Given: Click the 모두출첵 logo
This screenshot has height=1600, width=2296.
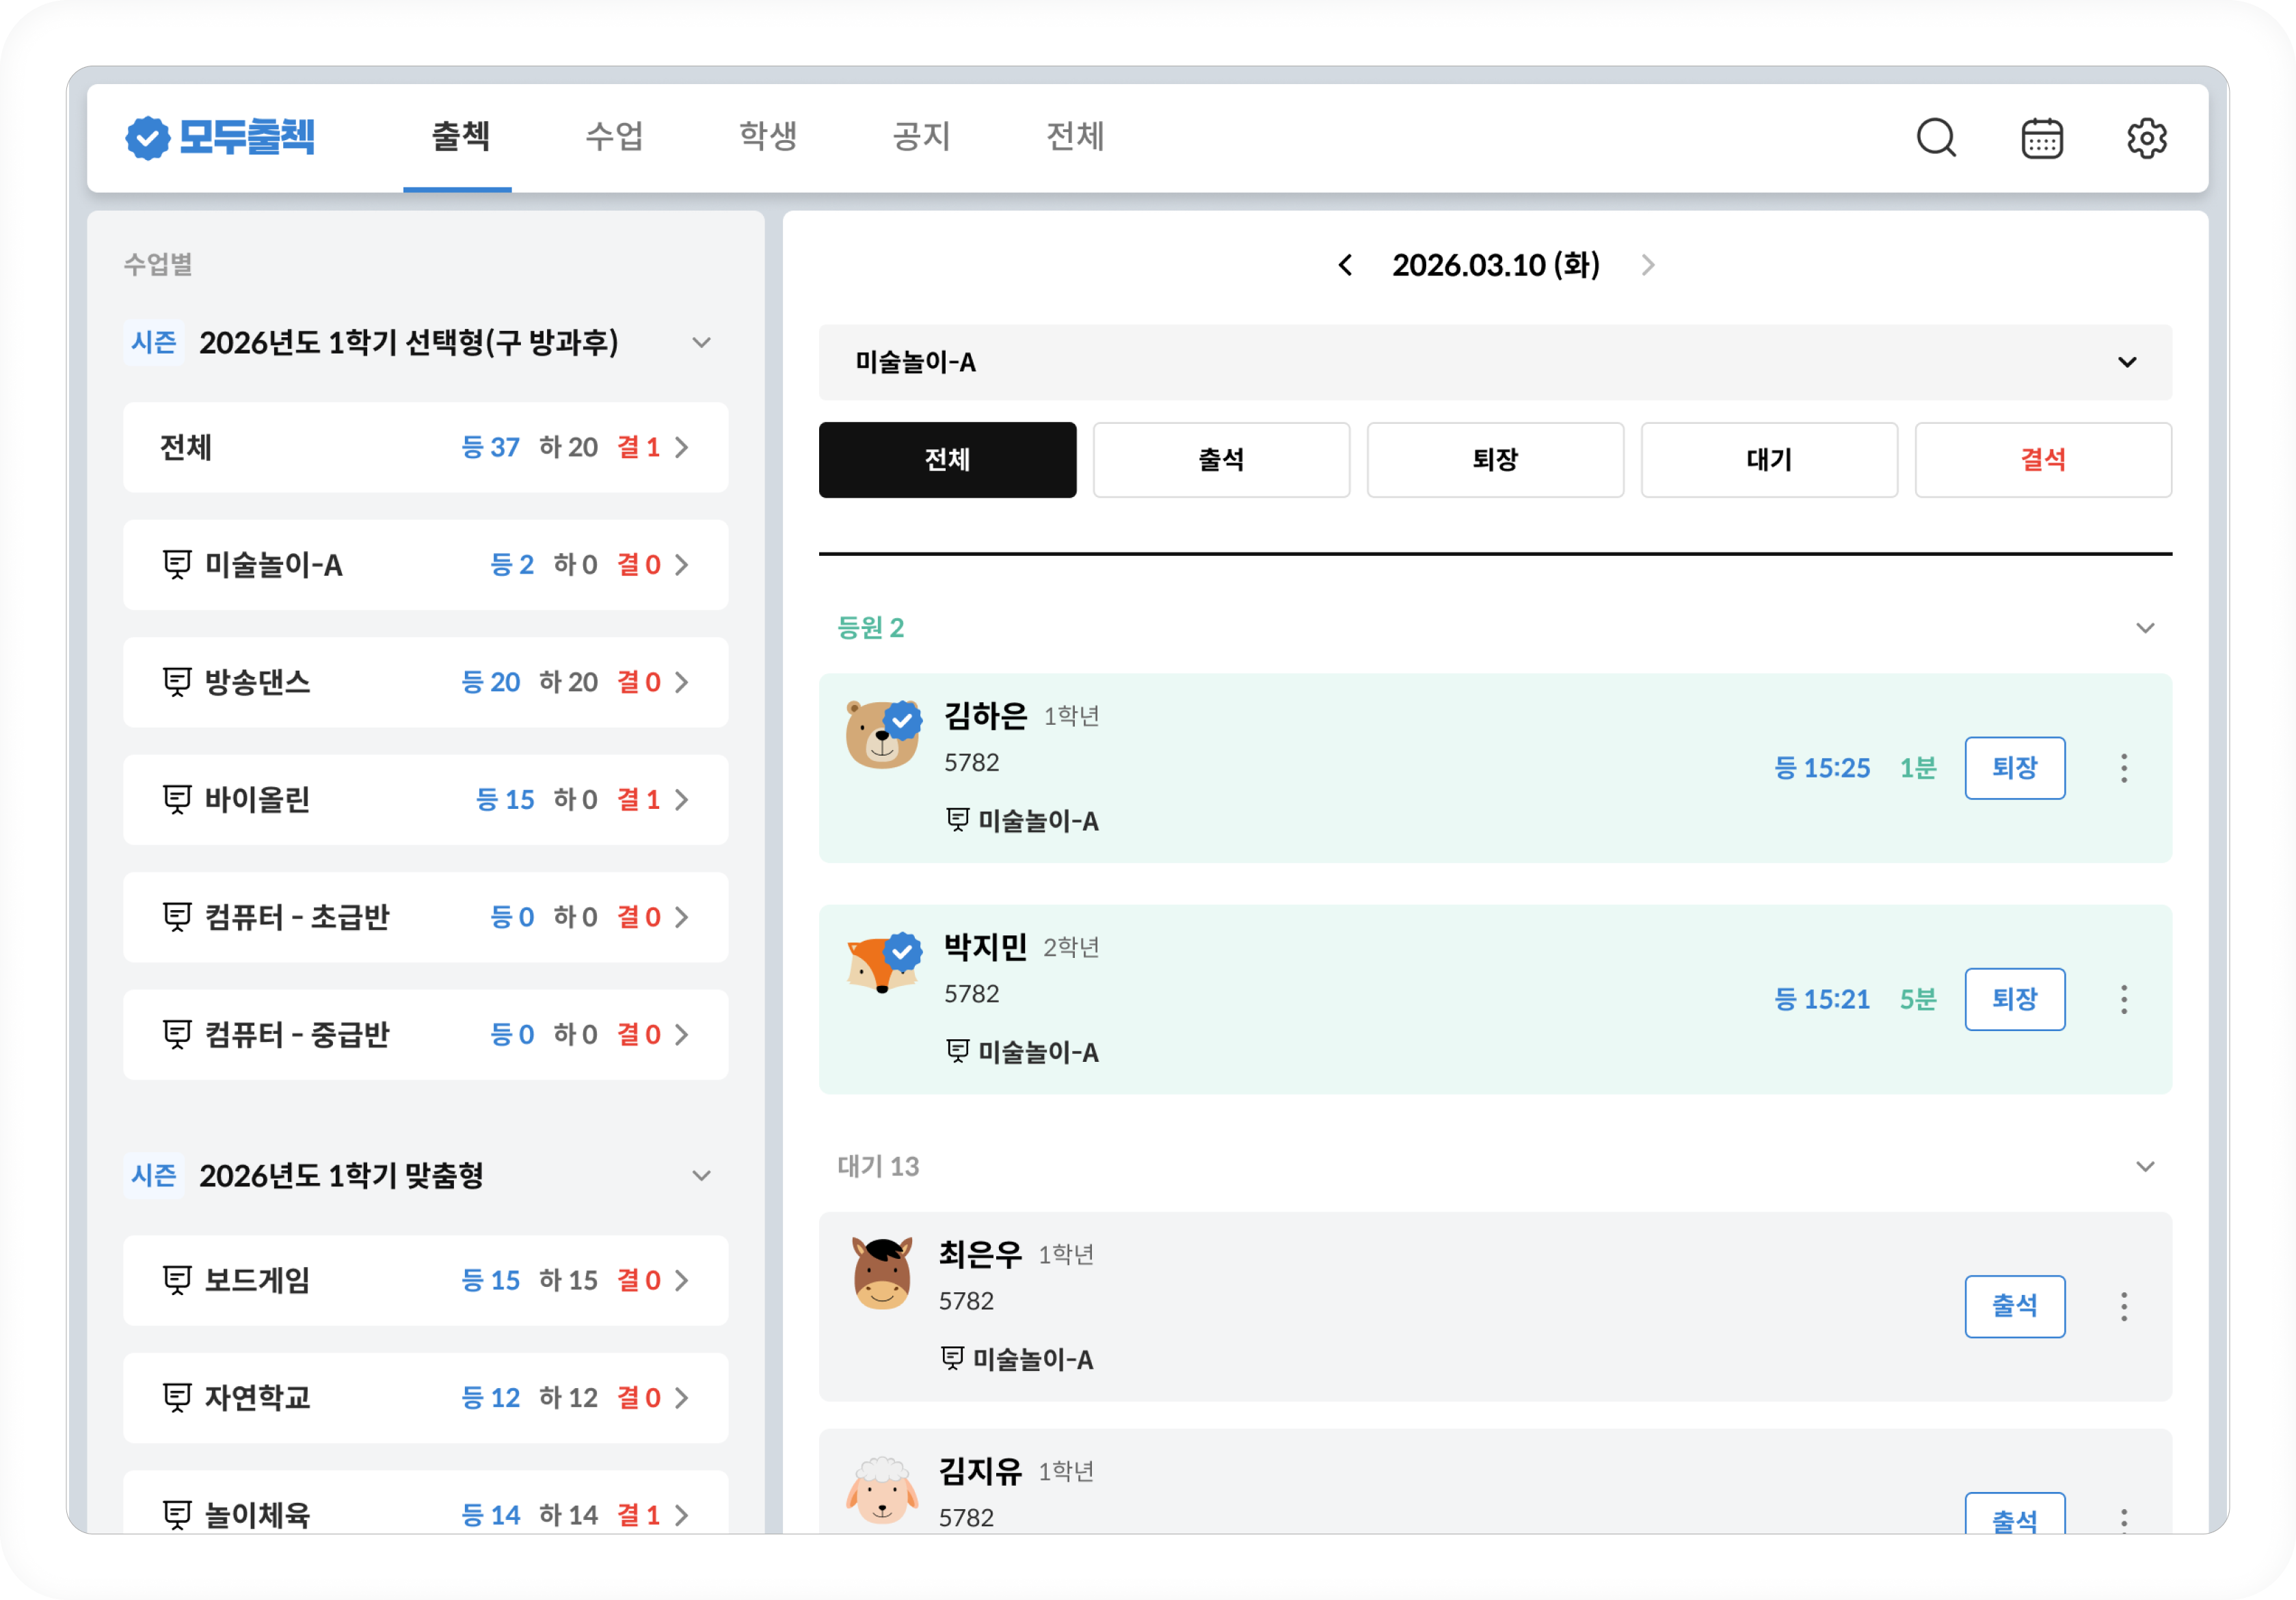Looking at the screenshot, I should pyautogui.click(x=220, y=138).
